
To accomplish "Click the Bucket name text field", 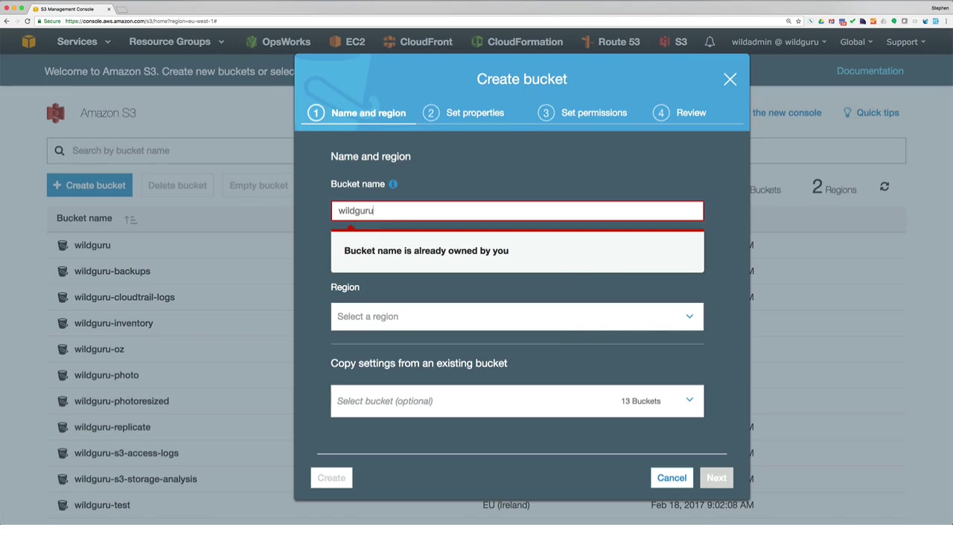I will [x=517, y=211].
